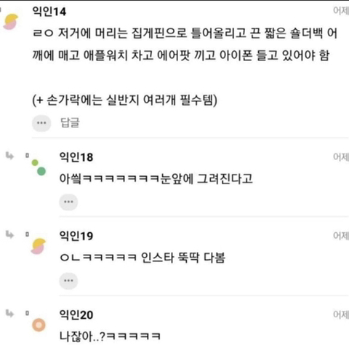349x345 pixels.
Task: Click 익인18 green dots avatar
Action: coord(39,167)
